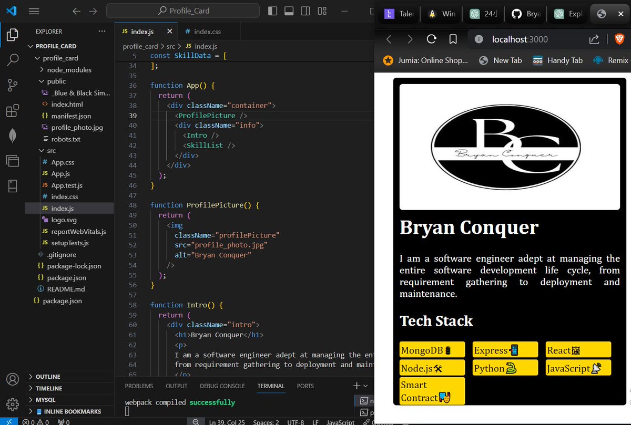Toggle secondary side bar layout icon
This screenshot has height=425, width=631.
point(305,11)
